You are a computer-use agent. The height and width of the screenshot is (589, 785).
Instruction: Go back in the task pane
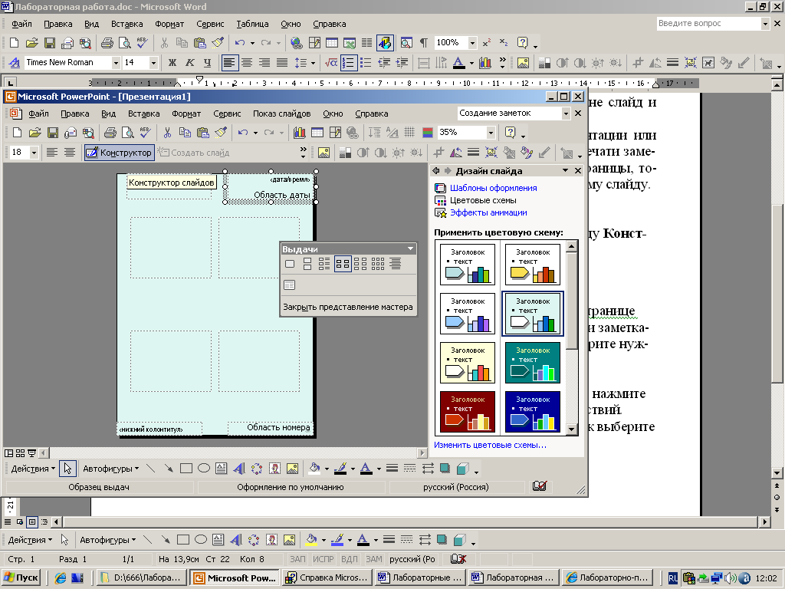tap(436, 171)
